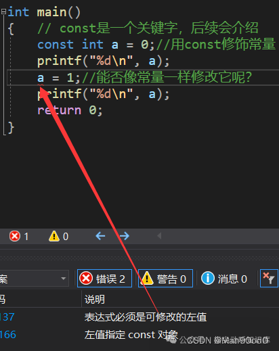Image resolution: width=279 pixels, height=351 pixels.
Task: Toggle the 警告 0 warnings filter
Action: coord(165,279)
